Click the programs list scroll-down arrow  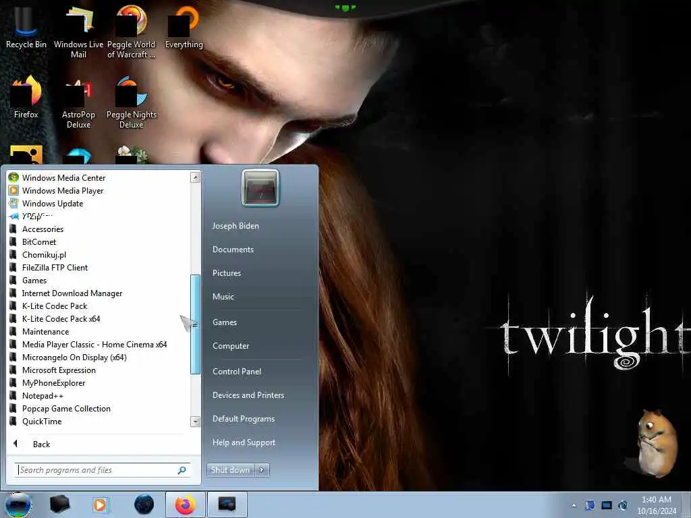(x=195, y=422)
